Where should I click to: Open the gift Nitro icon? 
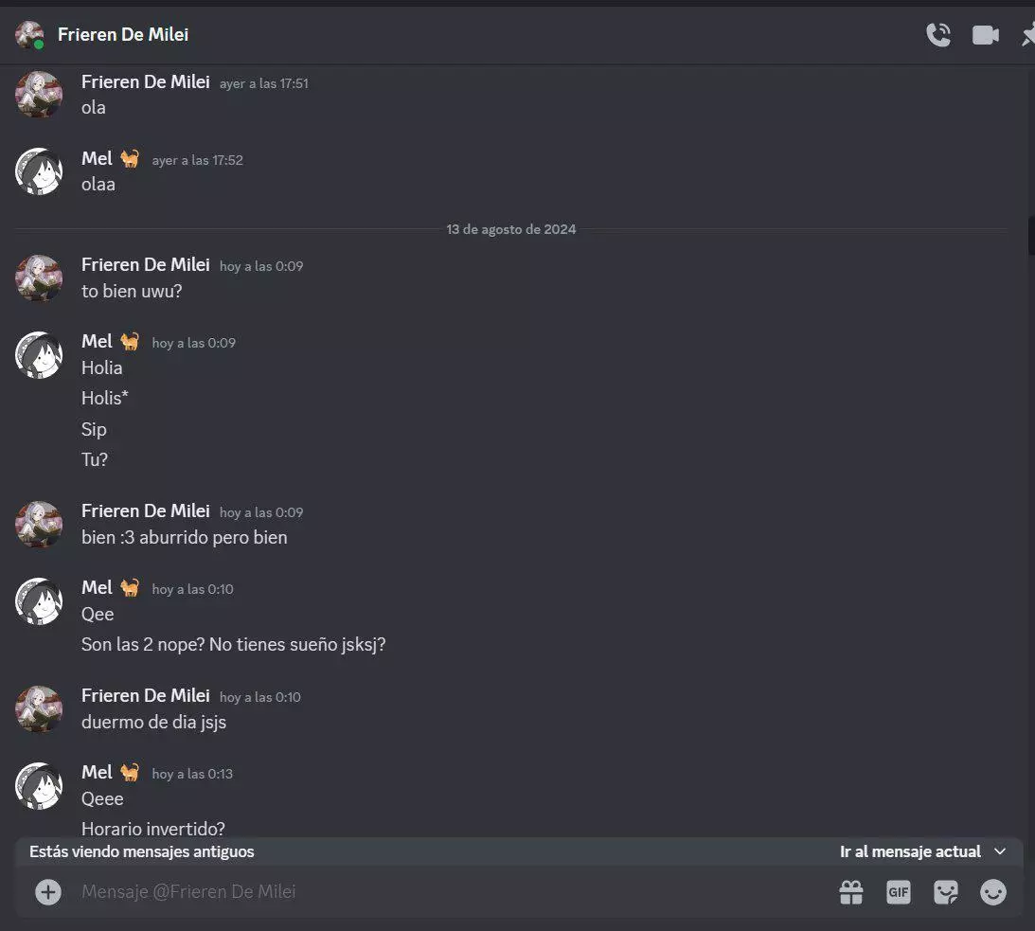pyautogui.click(x=851, y=892)
